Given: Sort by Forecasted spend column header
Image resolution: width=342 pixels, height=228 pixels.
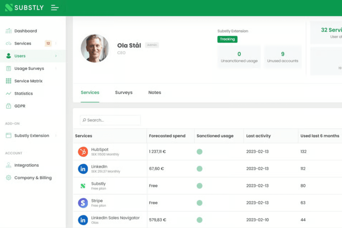Looking at the screenshot, I should (167, 136).
